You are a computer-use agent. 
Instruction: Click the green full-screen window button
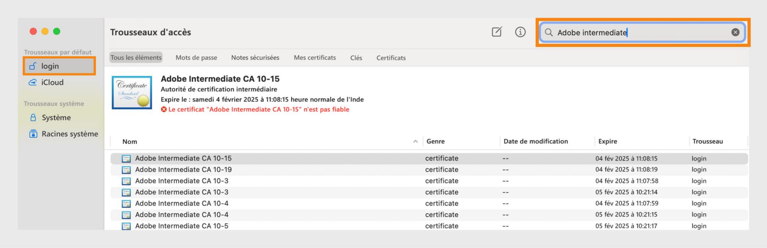coord(57,31)
